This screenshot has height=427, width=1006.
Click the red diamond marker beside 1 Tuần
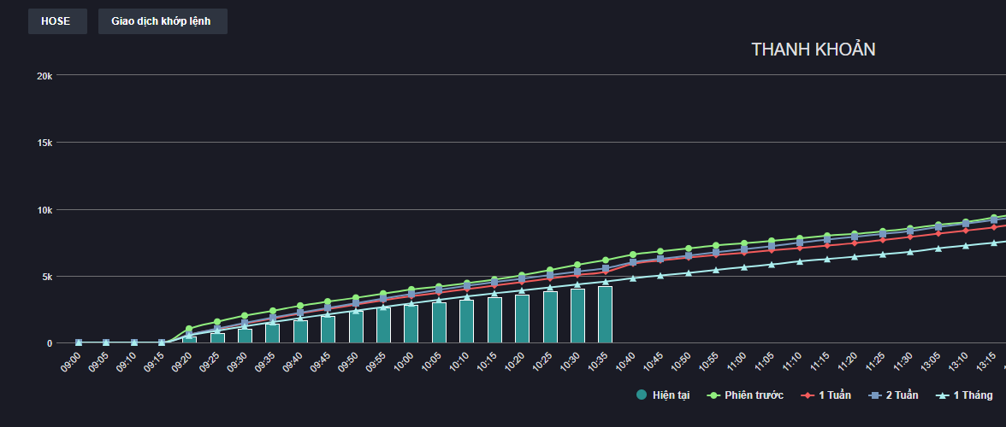click(x=808, y=395)
